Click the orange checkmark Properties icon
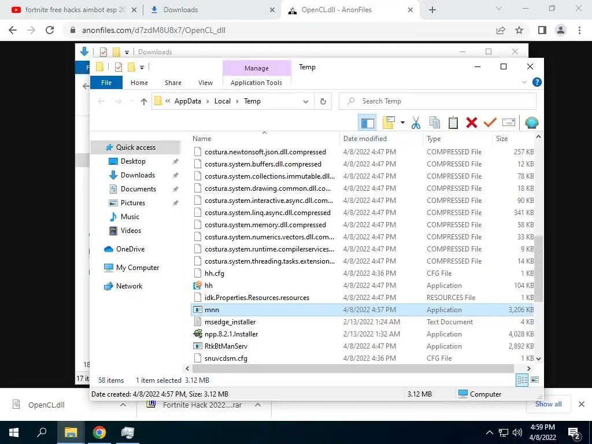 tap(490, 123)
